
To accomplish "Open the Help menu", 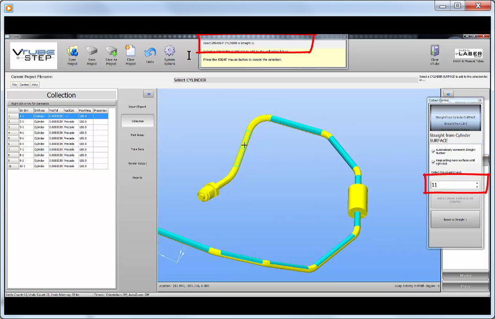I will tap(35, 85).
